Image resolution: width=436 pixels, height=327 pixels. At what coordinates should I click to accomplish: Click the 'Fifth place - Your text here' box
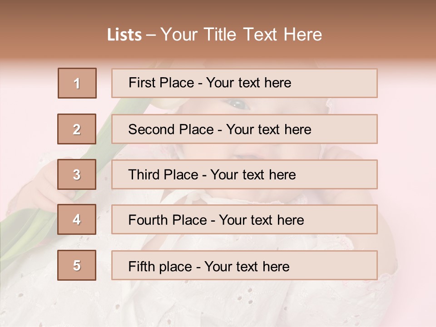tap(244, 265)
